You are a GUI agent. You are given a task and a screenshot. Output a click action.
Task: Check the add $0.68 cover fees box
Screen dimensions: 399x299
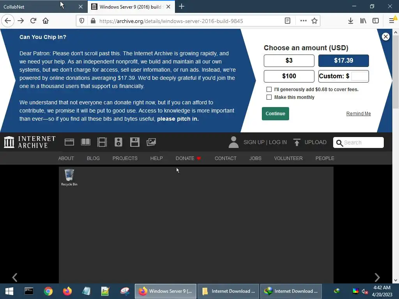[269, 89]
